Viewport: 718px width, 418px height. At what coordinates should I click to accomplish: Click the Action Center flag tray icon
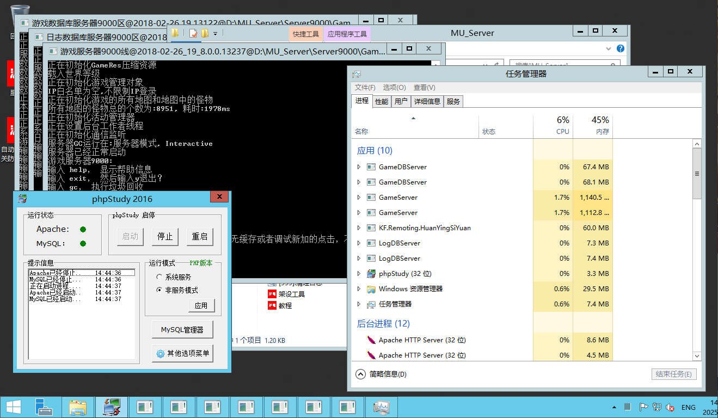click(x=643, y=407)
